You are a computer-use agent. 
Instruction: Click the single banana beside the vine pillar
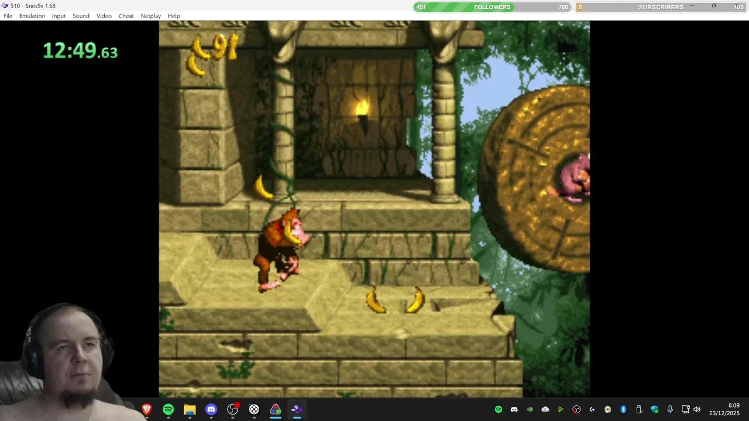(263, 188)
